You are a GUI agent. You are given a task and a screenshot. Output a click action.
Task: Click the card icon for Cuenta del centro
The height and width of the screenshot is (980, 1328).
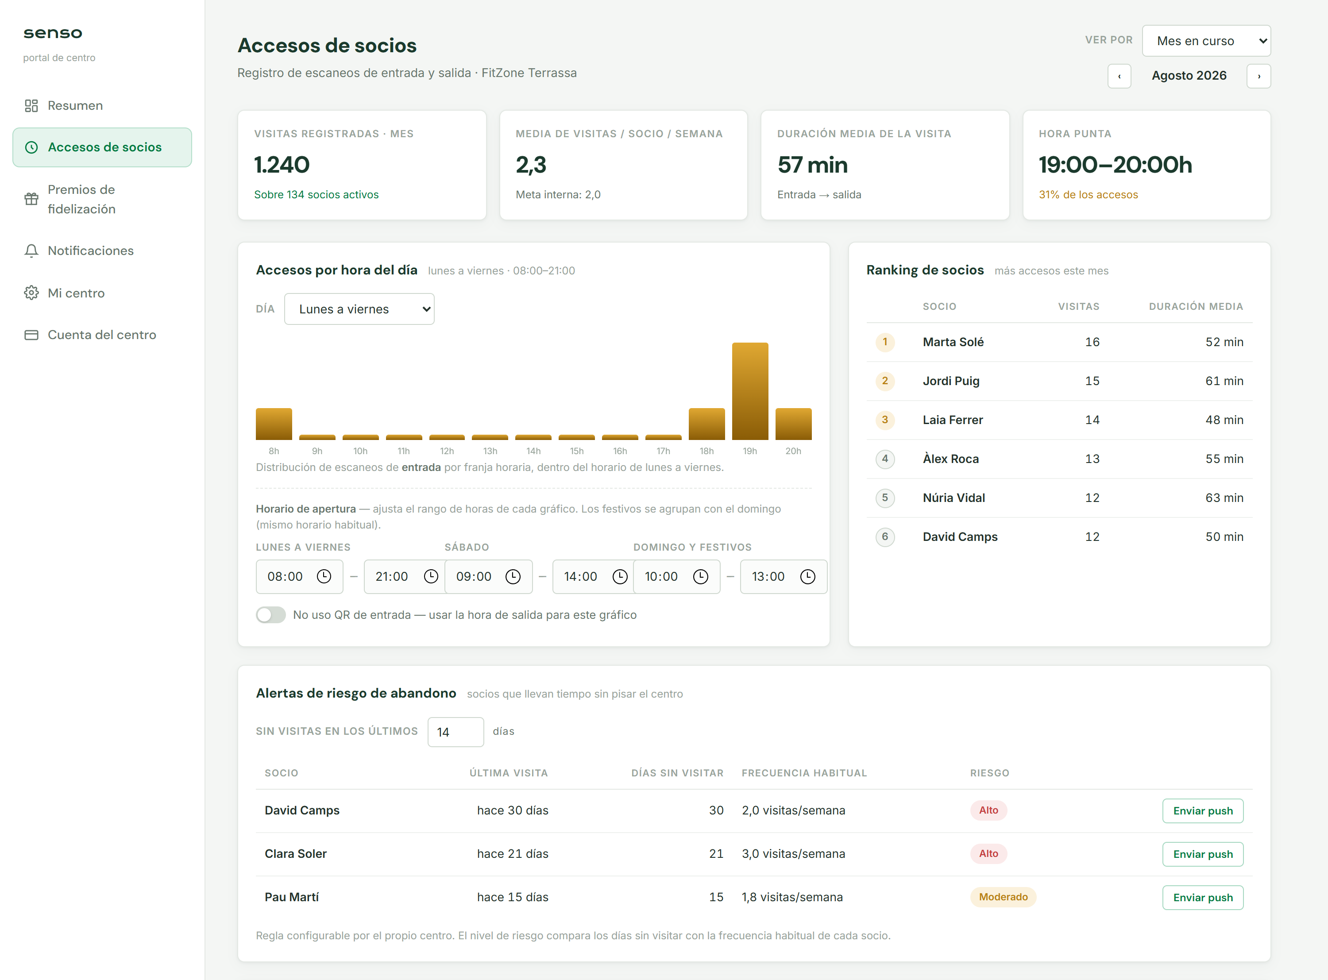(x=31, y=335)
